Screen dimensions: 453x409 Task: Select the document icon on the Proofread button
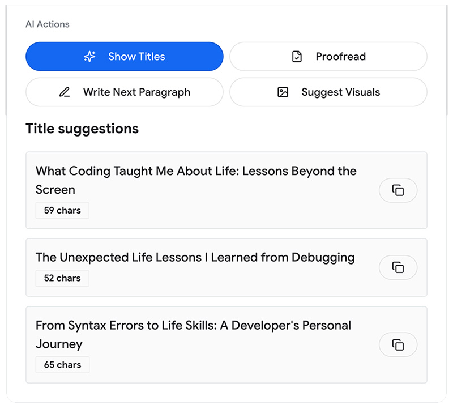coord(297,56)
